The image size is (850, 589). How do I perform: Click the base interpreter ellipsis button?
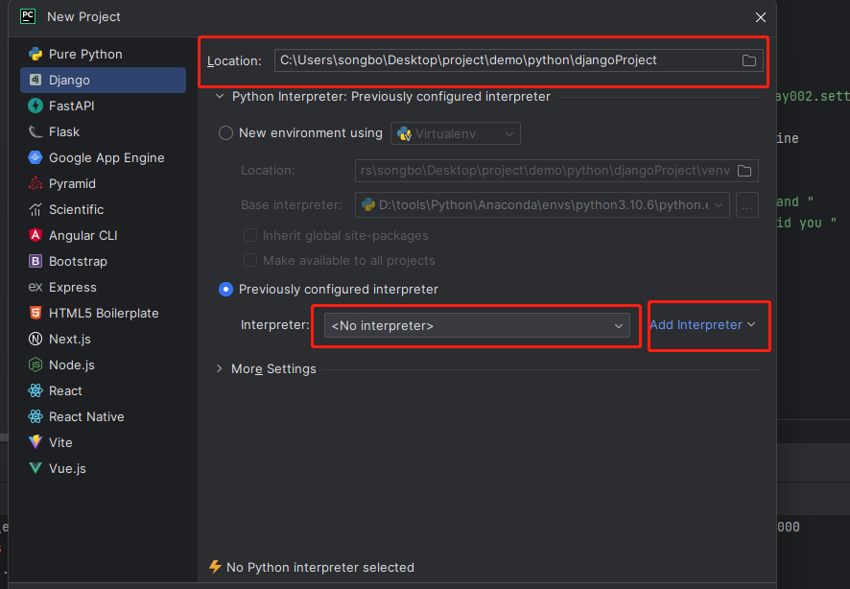click(747, 205)
